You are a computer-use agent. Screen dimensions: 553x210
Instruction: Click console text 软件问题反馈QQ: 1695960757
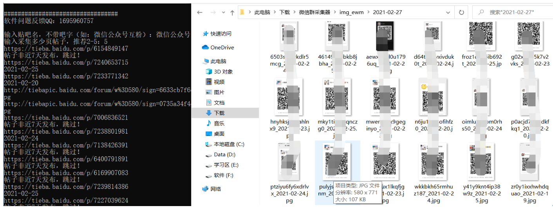(49, 21)
